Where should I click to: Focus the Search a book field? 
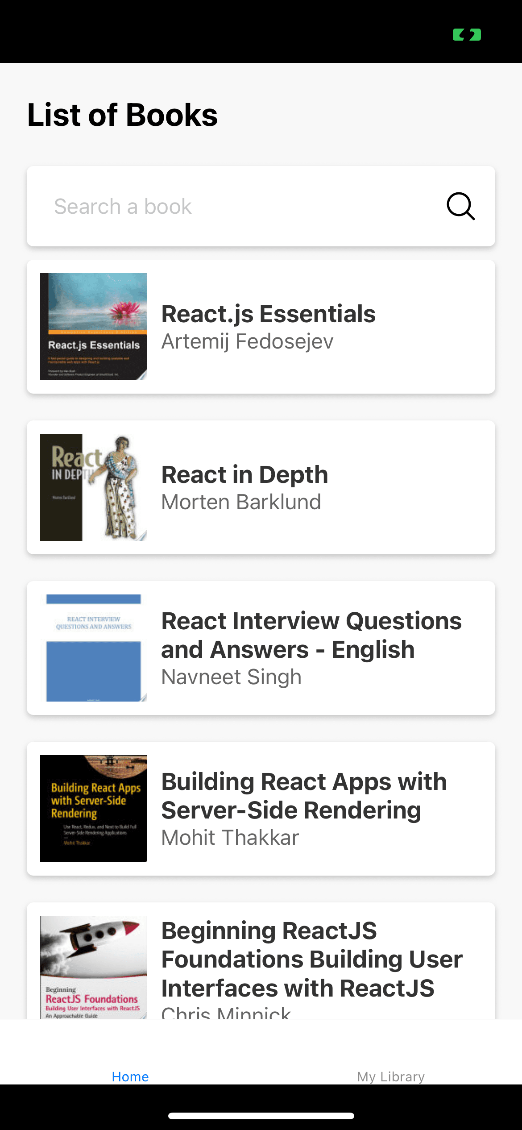click(241, 206)
